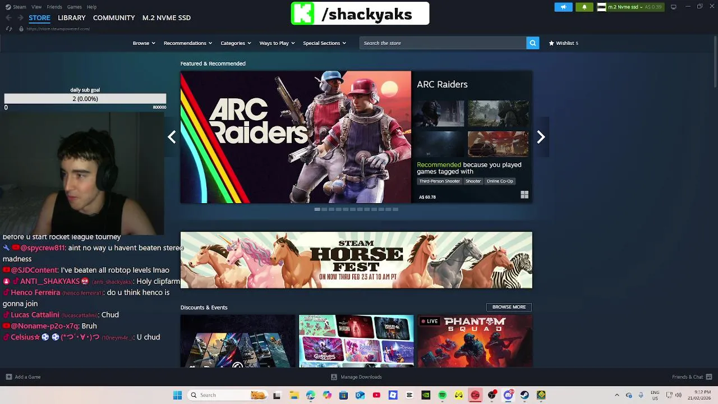This screenshot has width=718, height=404.
Task: Select the last carousel page indicator
Action: tap(395, 209)
